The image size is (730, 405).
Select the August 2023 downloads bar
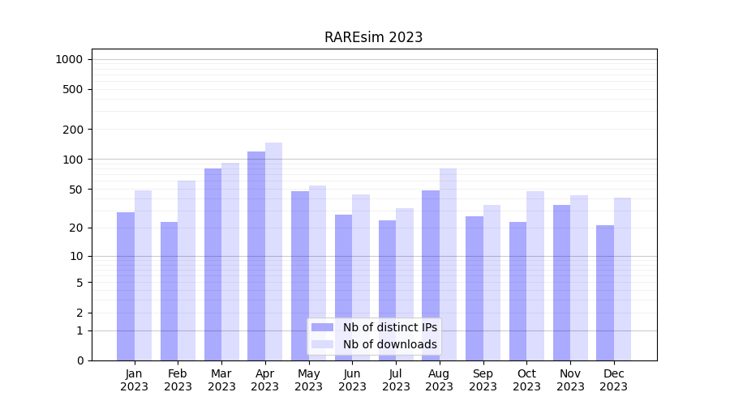point(448,243)
